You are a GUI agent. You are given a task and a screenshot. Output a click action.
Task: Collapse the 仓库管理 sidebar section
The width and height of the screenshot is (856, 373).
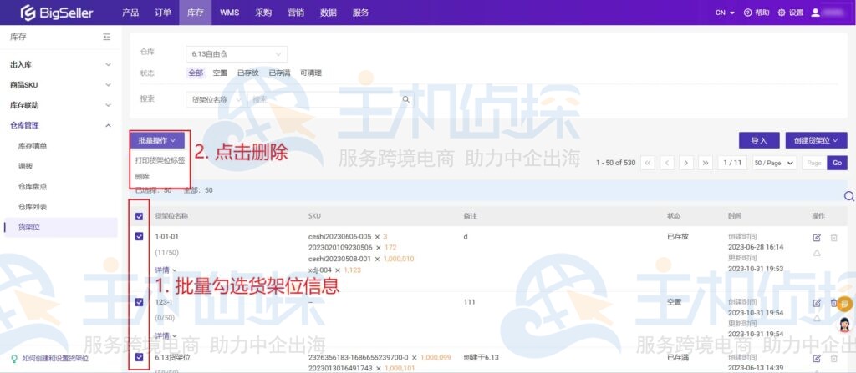[60, 125]
